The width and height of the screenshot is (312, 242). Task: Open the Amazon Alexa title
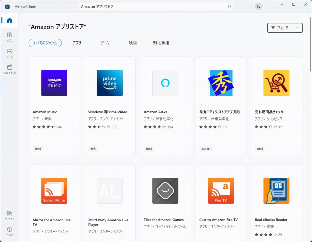[x=156, y=112]
